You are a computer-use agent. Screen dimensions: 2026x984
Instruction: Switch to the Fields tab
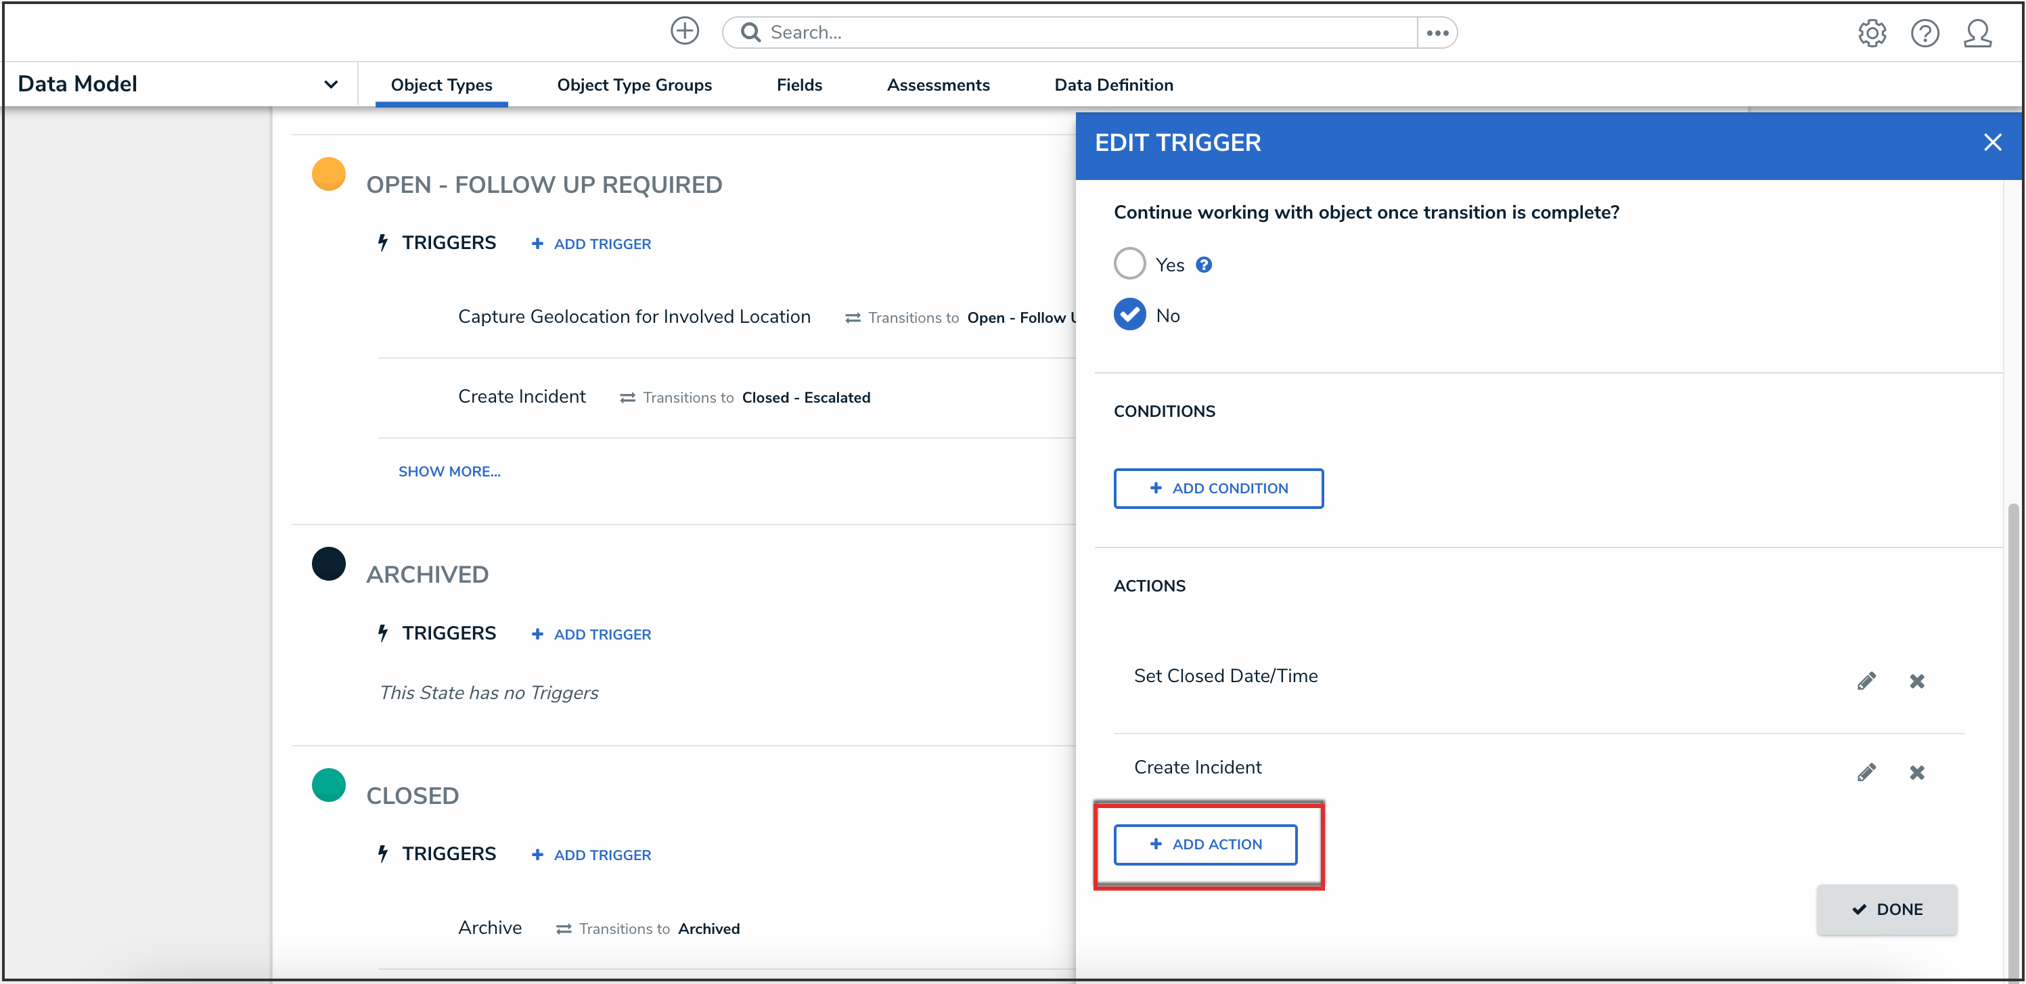click(x=799, y=85)
